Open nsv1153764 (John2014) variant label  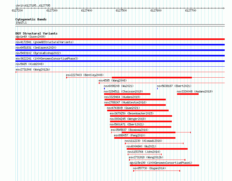(x=144, y=152)
